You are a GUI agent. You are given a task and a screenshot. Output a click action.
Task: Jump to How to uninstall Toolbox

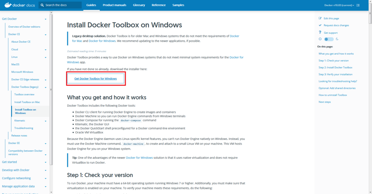click(x=333, y=95)
